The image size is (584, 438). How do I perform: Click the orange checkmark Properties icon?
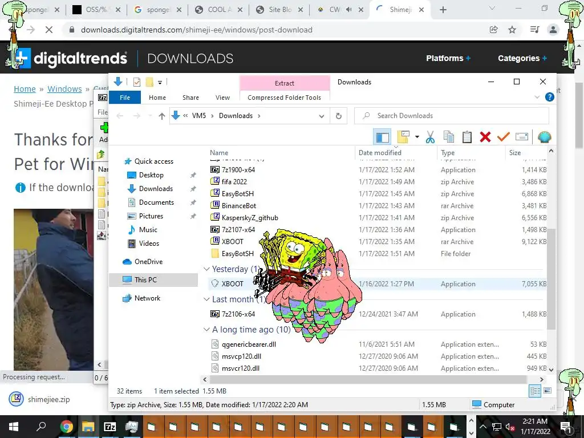(503, 137)
